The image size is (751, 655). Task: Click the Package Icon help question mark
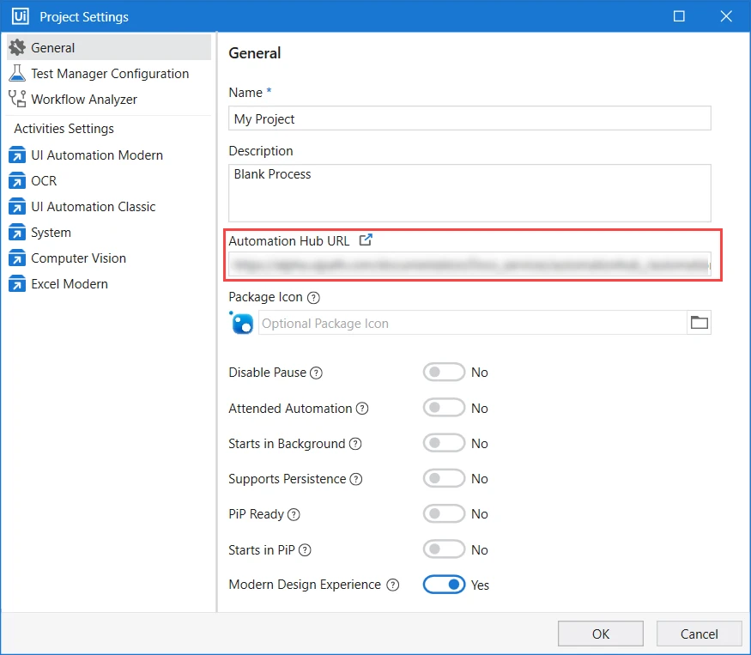click(313, 298)
